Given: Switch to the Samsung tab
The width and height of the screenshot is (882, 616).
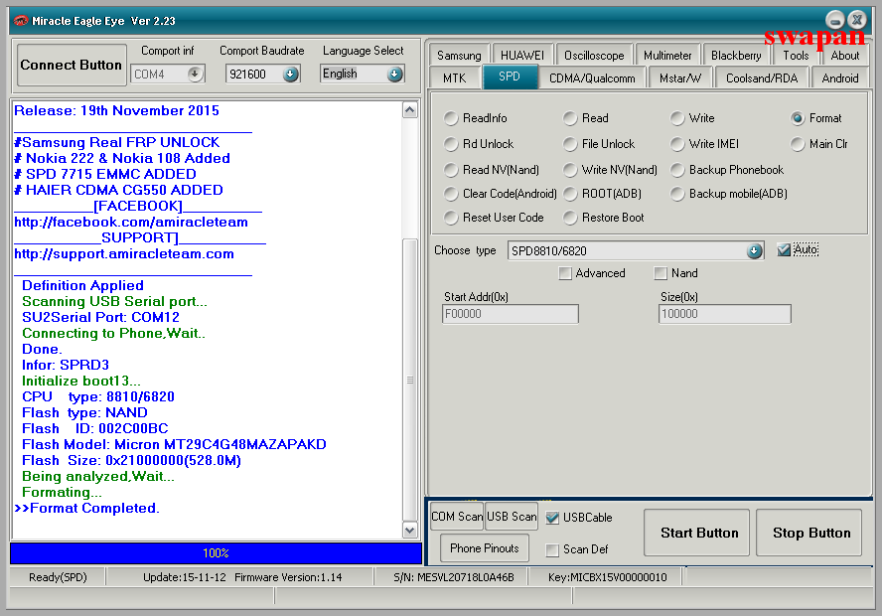Looking at the screenshot, I should point(459,55).
